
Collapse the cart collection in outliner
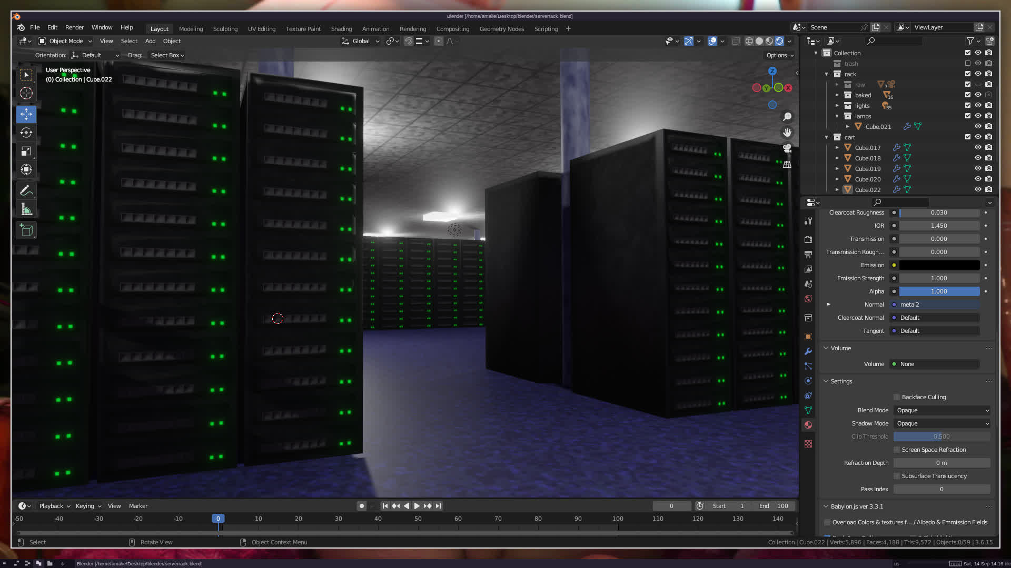click(x=827, y=137)
